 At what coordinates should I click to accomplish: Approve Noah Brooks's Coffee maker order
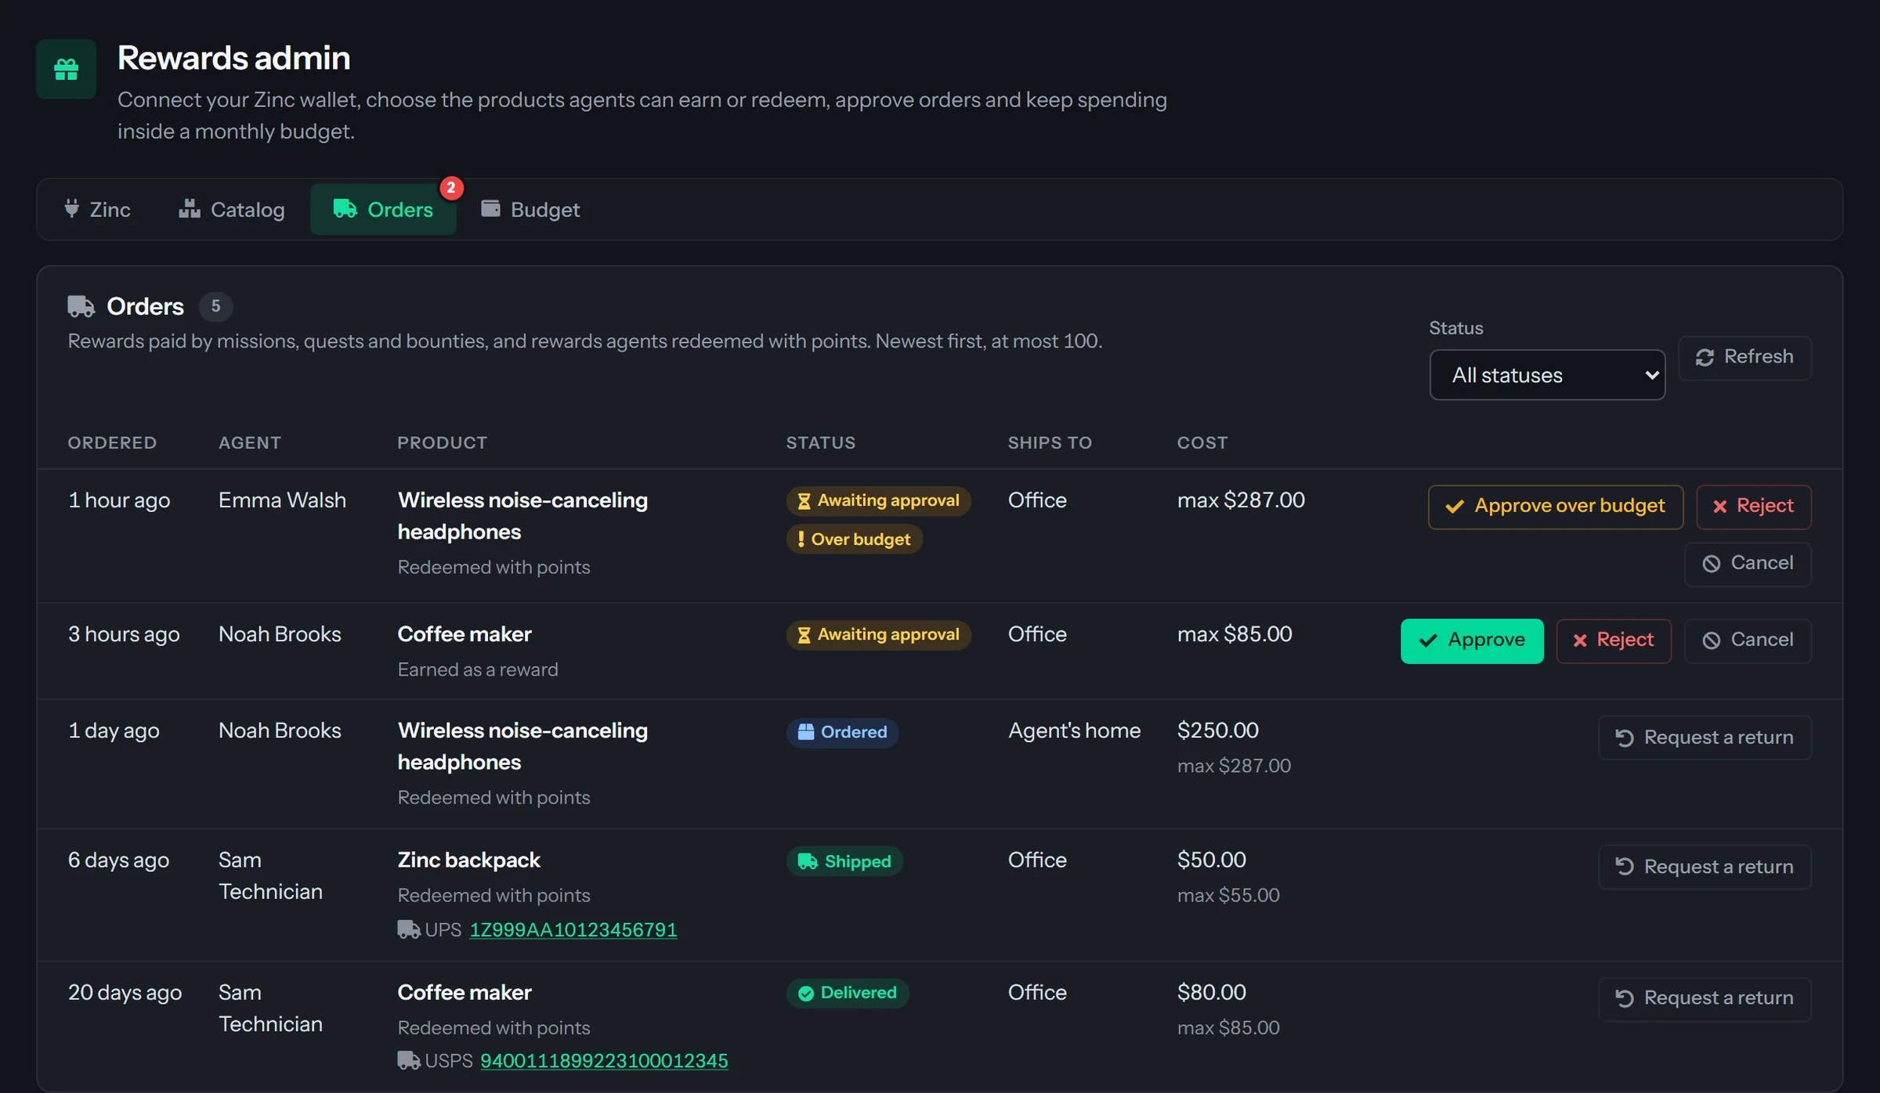[1472, 640]
